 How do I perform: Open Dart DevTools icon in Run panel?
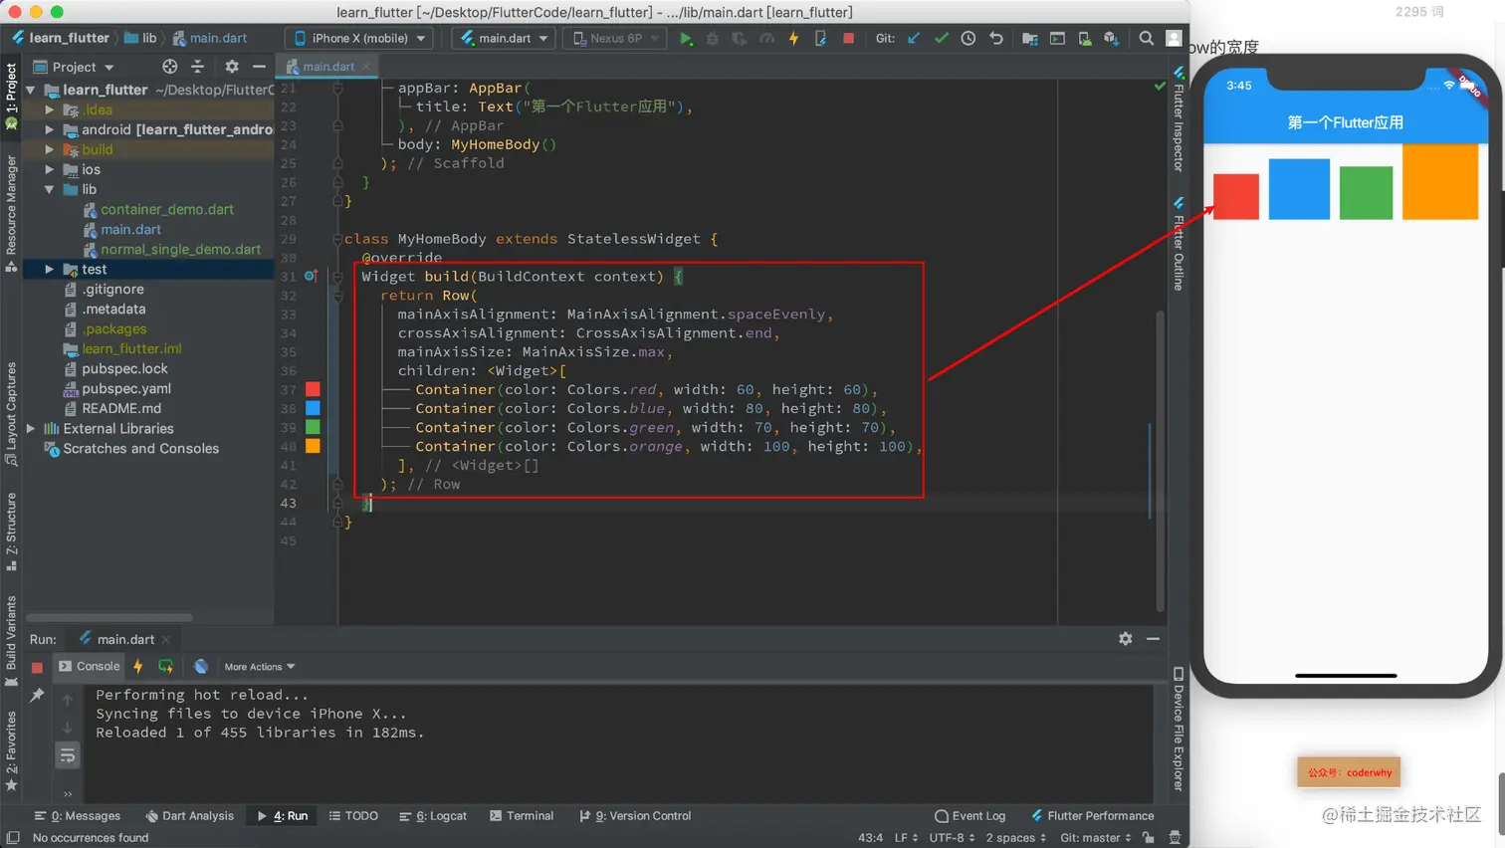(201, 667)
